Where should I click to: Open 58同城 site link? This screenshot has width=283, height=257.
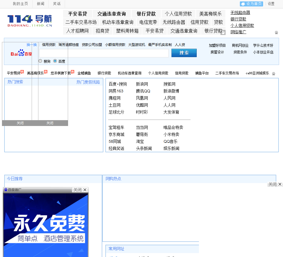pos(115,142)
